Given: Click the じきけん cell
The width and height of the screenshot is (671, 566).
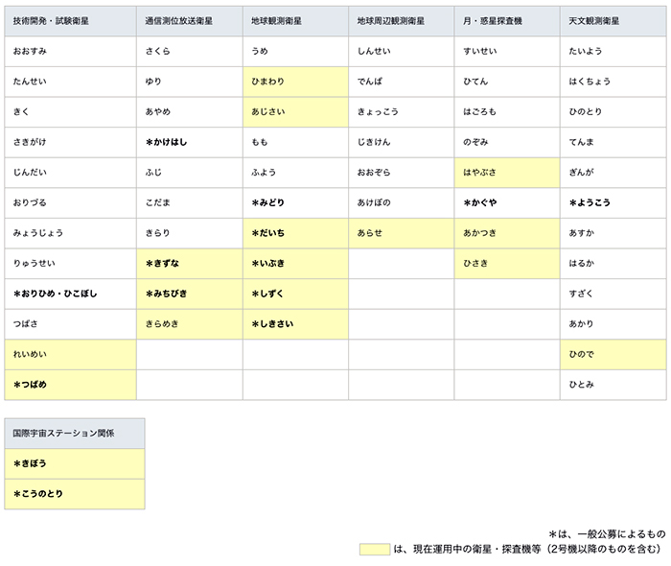Looking at the screenshot, I should pyautogui.click(x=402, y=143).
